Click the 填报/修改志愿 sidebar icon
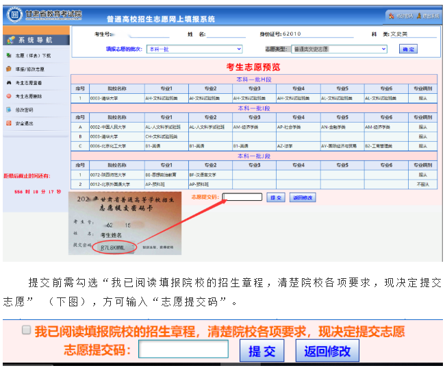The height and width of the screenshot is (368, 445). point(8,69)
